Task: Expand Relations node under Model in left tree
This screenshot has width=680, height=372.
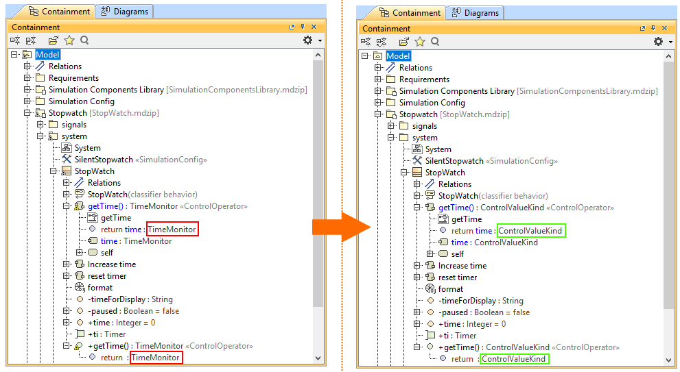Action: (27, 66)
